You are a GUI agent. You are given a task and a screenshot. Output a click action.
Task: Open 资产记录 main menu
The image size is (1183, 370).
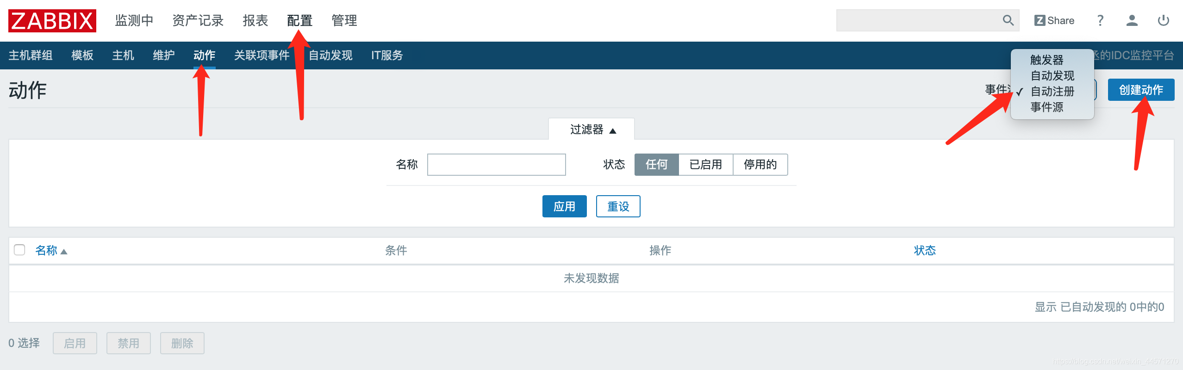click(x=198, y=20)
